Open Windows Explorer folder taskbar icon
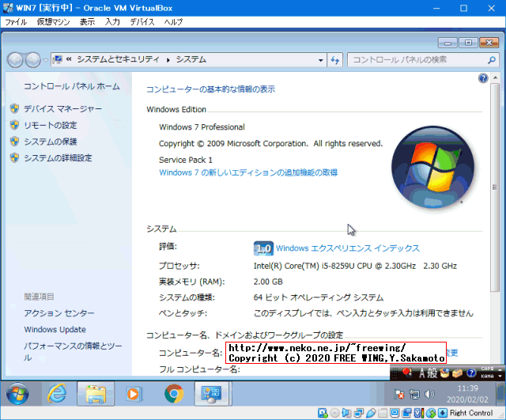 point(96,394)
